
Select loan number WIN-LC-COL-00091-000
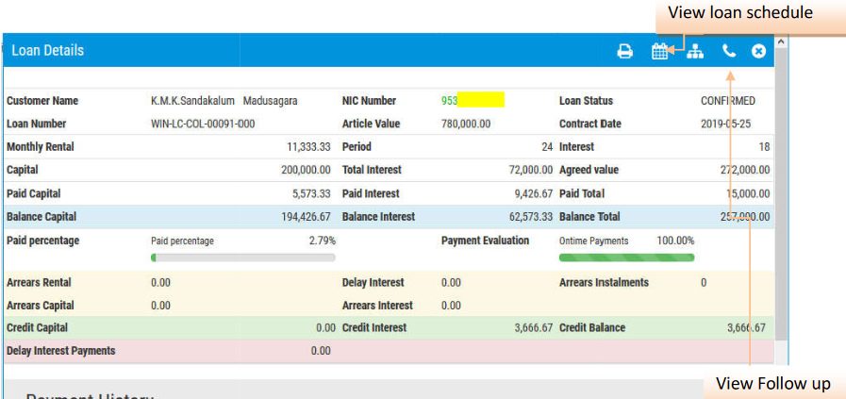pyautogui.click(x=203, y=124)
